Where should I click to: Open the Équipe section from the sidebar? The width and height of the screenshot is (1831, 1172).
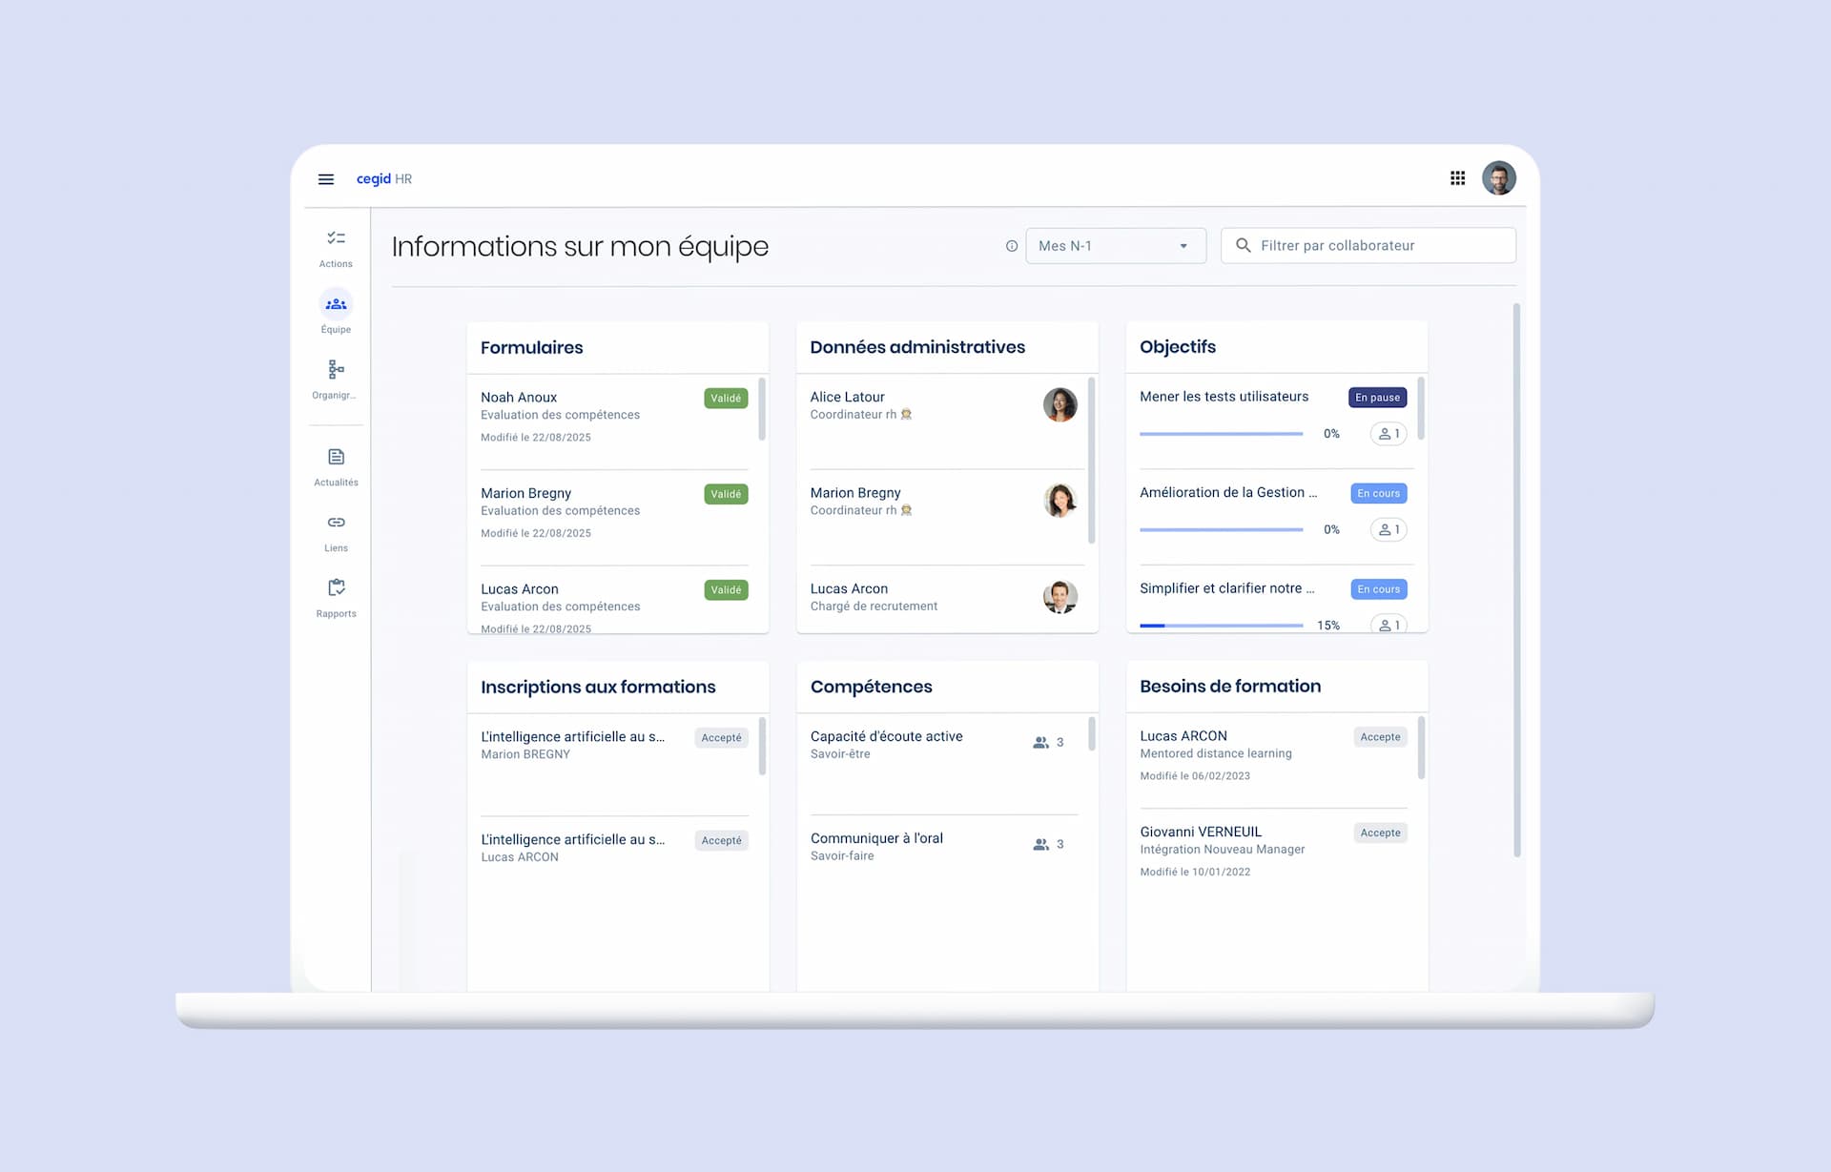pos(335,303)
